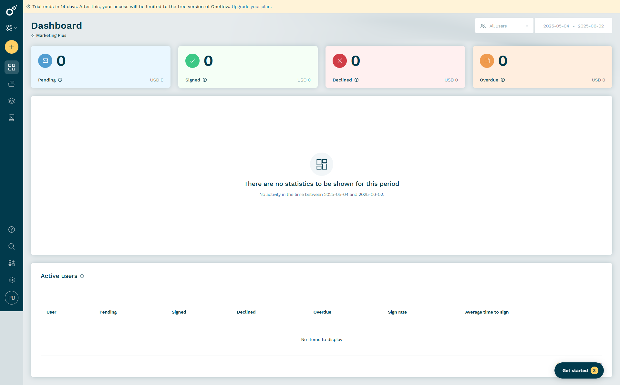
Task: Open the Documents icon in sidebar
Action: click(x=12, y=84)
